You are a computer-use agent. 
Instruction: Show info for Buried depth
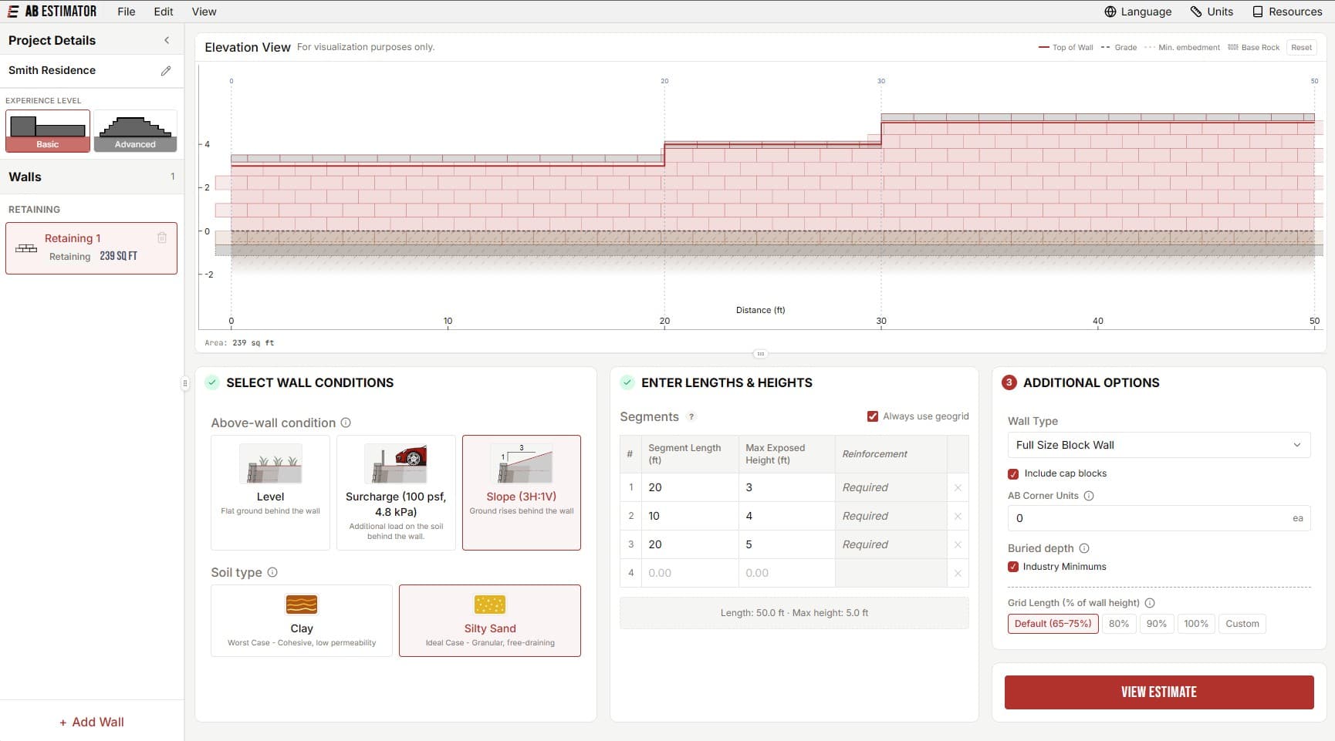[x=1084, y=548]
